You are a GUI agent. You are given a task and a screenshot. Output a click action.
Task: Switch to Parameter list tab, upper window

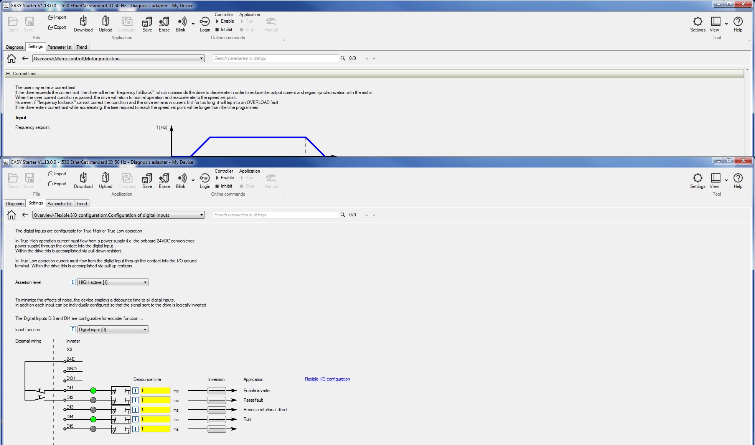(59, 47)
